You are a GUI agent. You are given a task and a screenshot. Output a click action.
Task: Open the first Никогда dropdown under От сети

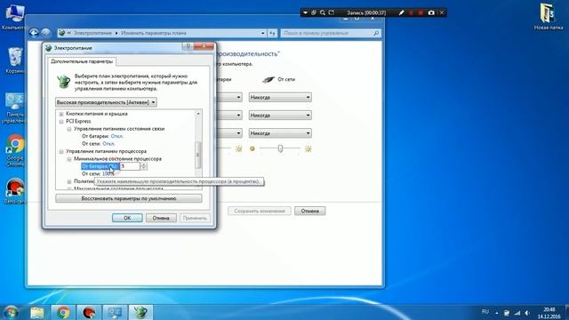[x=280, y=97]
